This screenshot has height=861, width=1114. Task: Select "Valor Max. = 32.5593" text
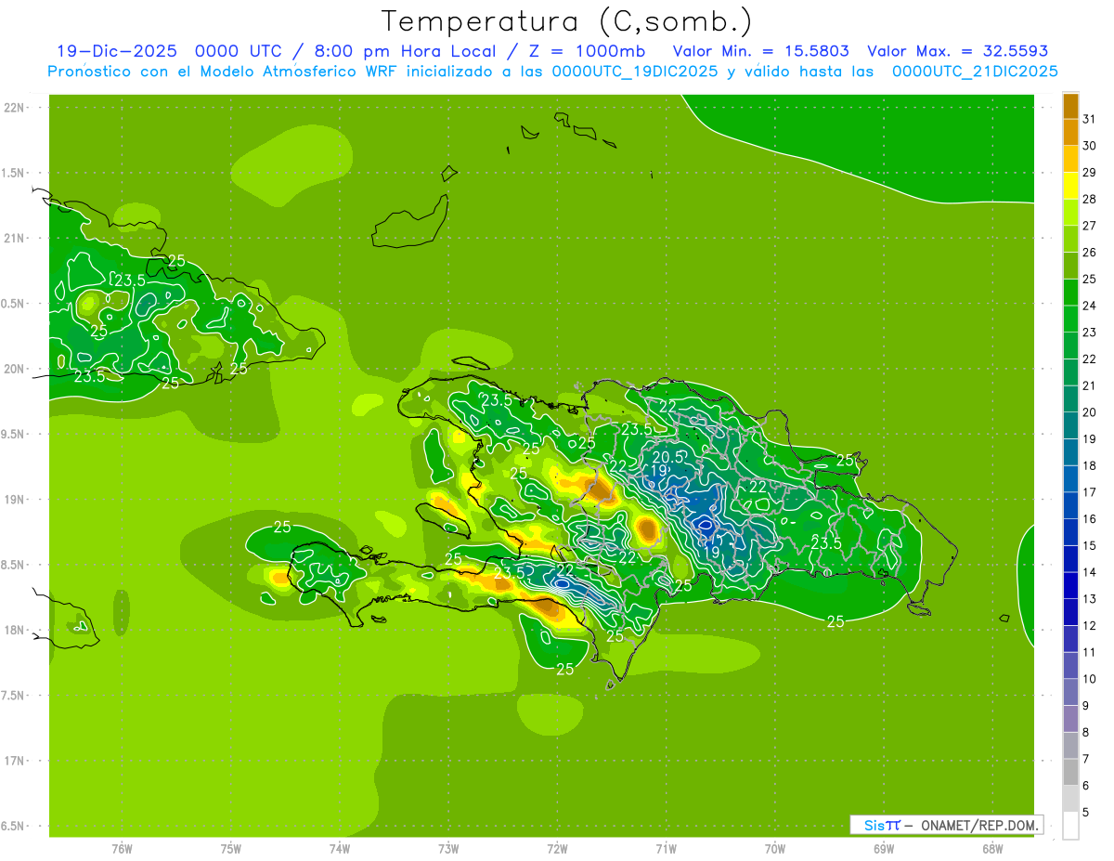pyautogui.click(x=957, y=51)
